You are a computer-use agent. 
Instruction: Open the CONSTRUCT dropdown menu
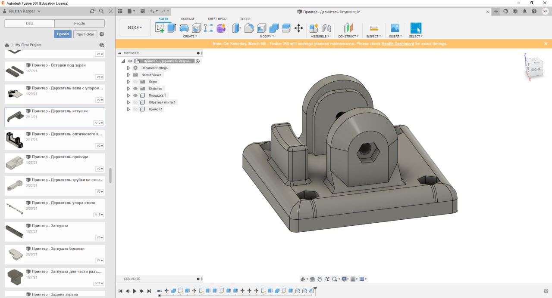point(348,37)
